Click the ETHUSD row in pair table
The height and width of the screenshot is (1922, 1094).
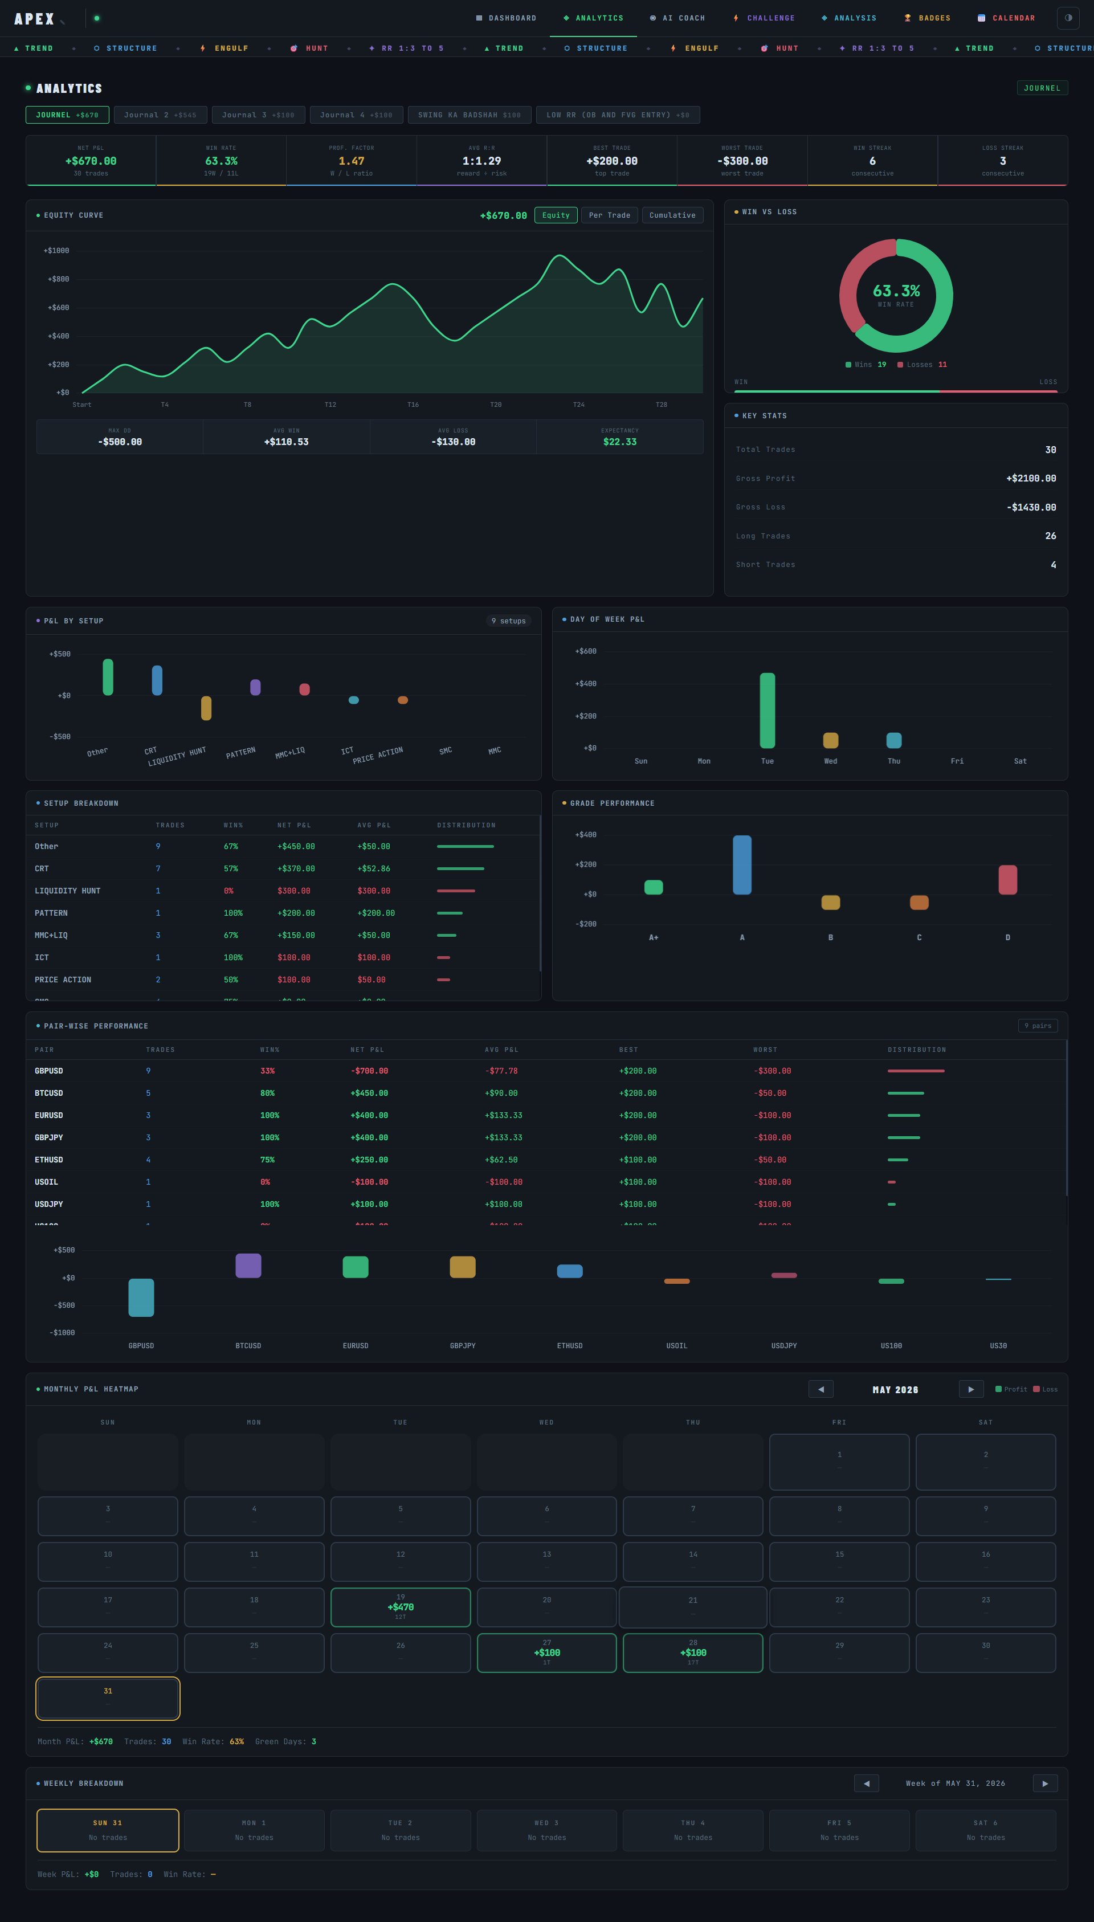tap(546, 1160)
